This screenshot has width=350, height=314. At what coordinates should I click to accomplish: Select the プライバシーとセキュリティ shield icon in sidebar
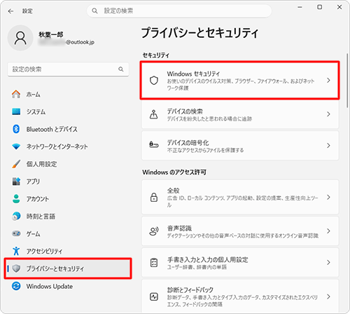point(16,268)
